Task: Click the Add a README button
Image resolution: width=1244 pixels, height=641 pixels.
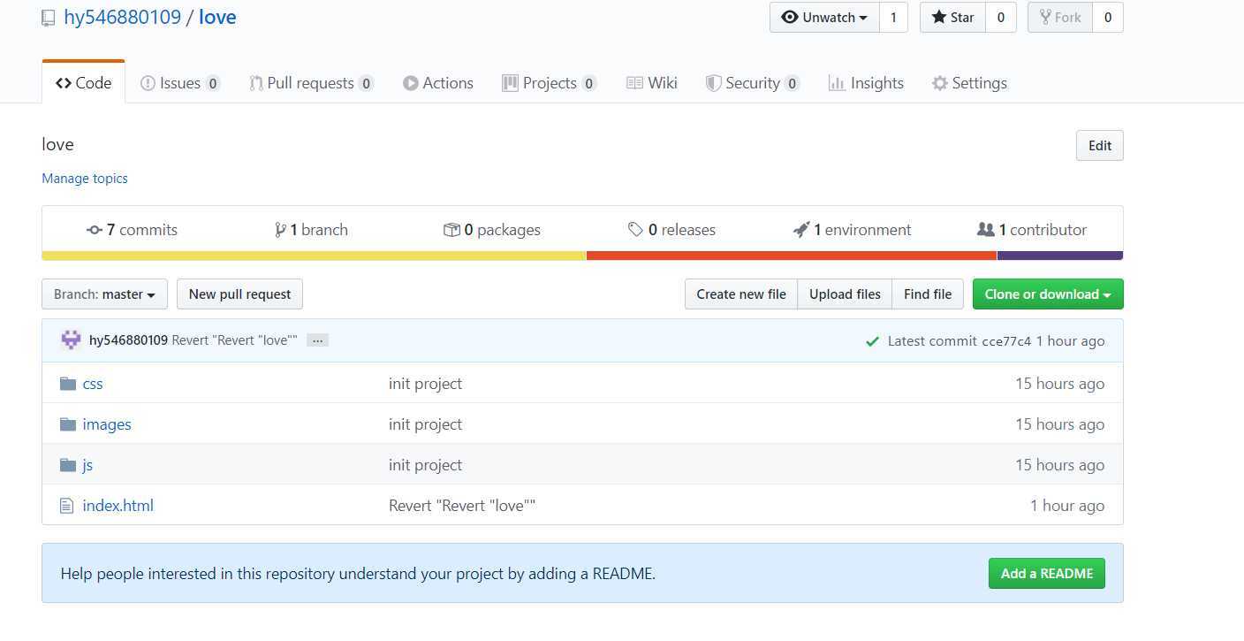Action: point(1047,574)
